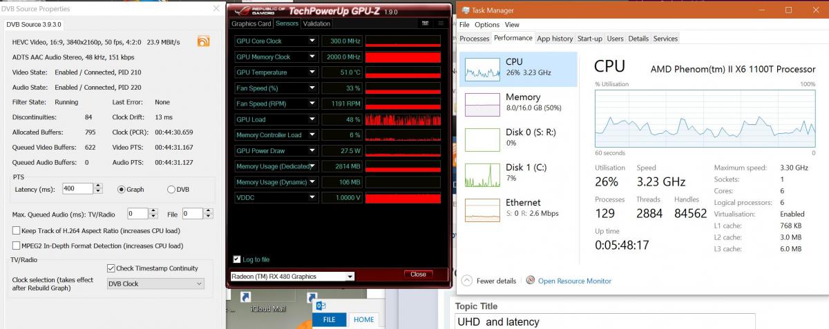The height and width of the screenshot is (329, 829).
Task: Switch to the Validation tab in GPU-Z
Action: 317,23
